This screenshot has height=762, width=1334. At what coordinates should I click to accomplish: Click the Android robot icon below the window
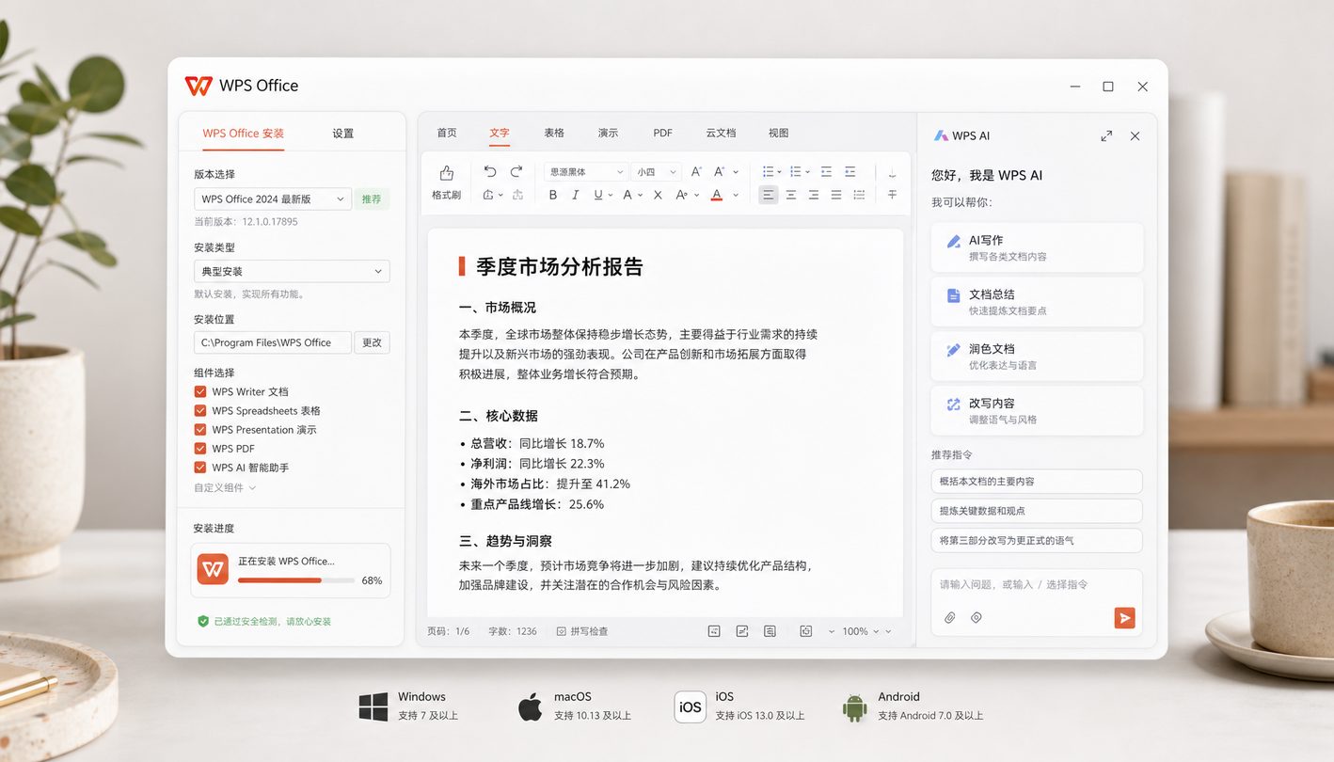[x=854, y=707]
